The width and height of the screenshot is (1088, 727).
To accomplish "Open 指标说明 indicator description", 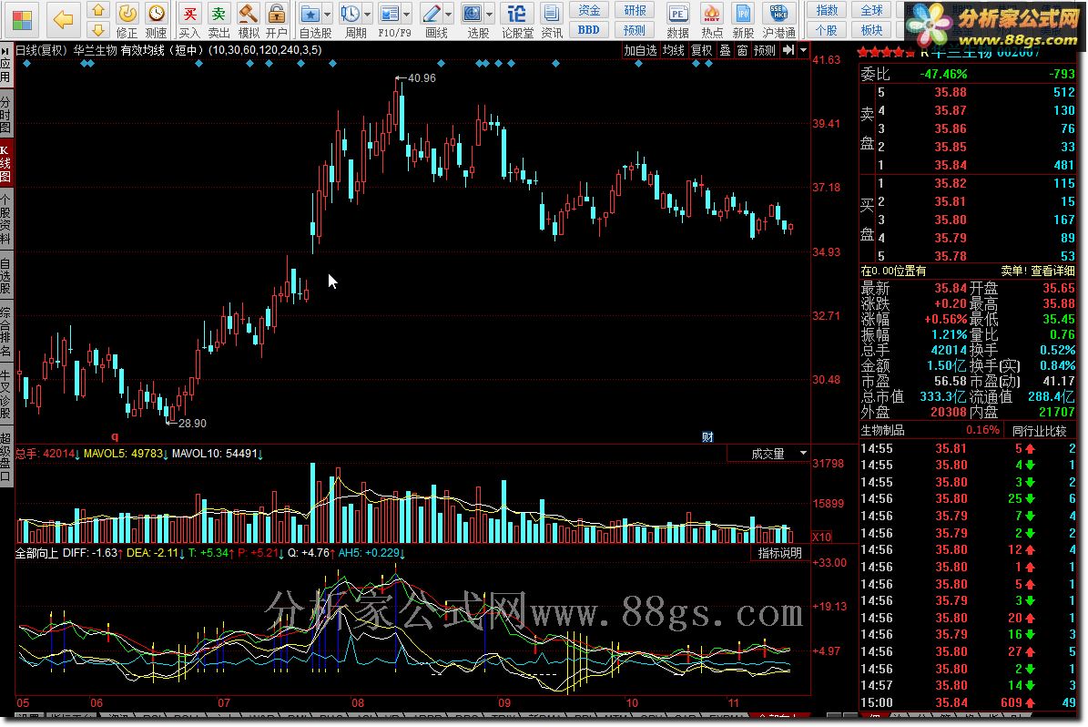I will tap(779, 553).
